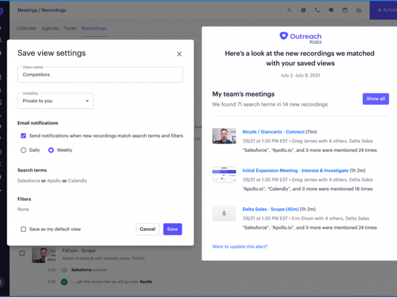Click the phone dialer icon
Viewport: 397px width, 297px height.
(317, 10)
